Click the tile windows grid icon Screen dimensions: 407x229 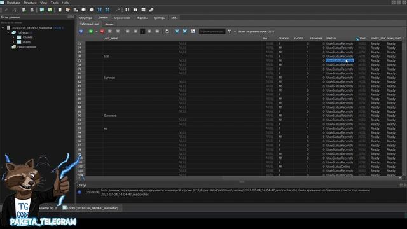127,10
